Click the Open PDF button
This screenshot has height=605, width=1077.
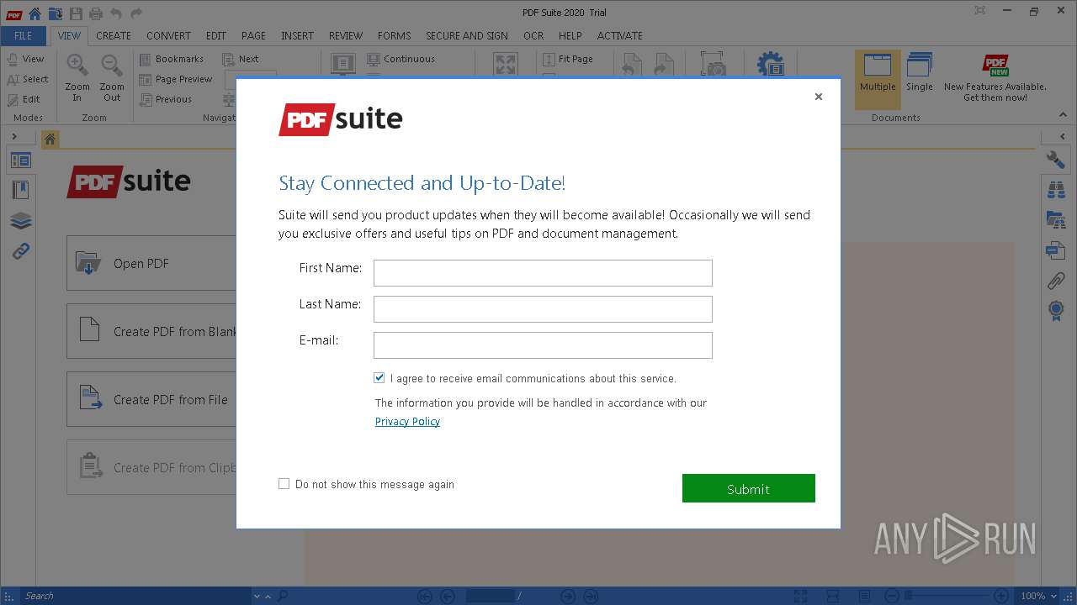[x=151, y=263]
